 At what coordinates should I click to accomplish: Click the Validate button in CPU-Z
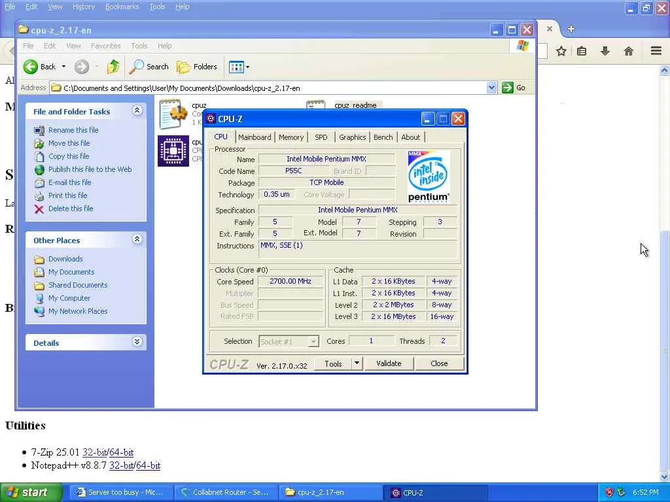[389, 363]
